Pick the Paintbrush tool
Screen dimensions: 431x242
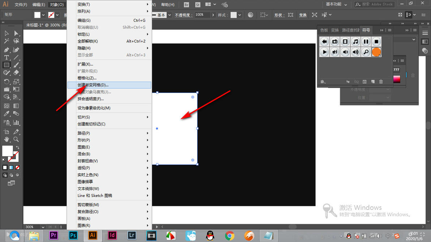(x=16, y=65)
